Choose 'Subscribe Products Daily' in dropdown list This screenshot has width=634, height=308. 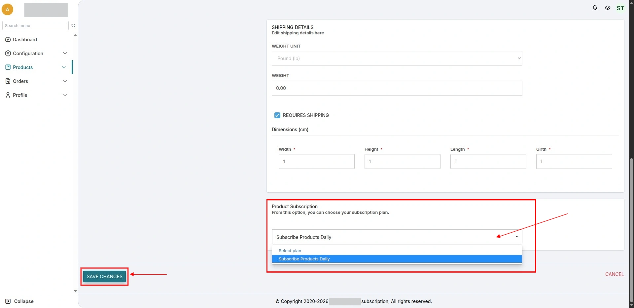(397, 259)
